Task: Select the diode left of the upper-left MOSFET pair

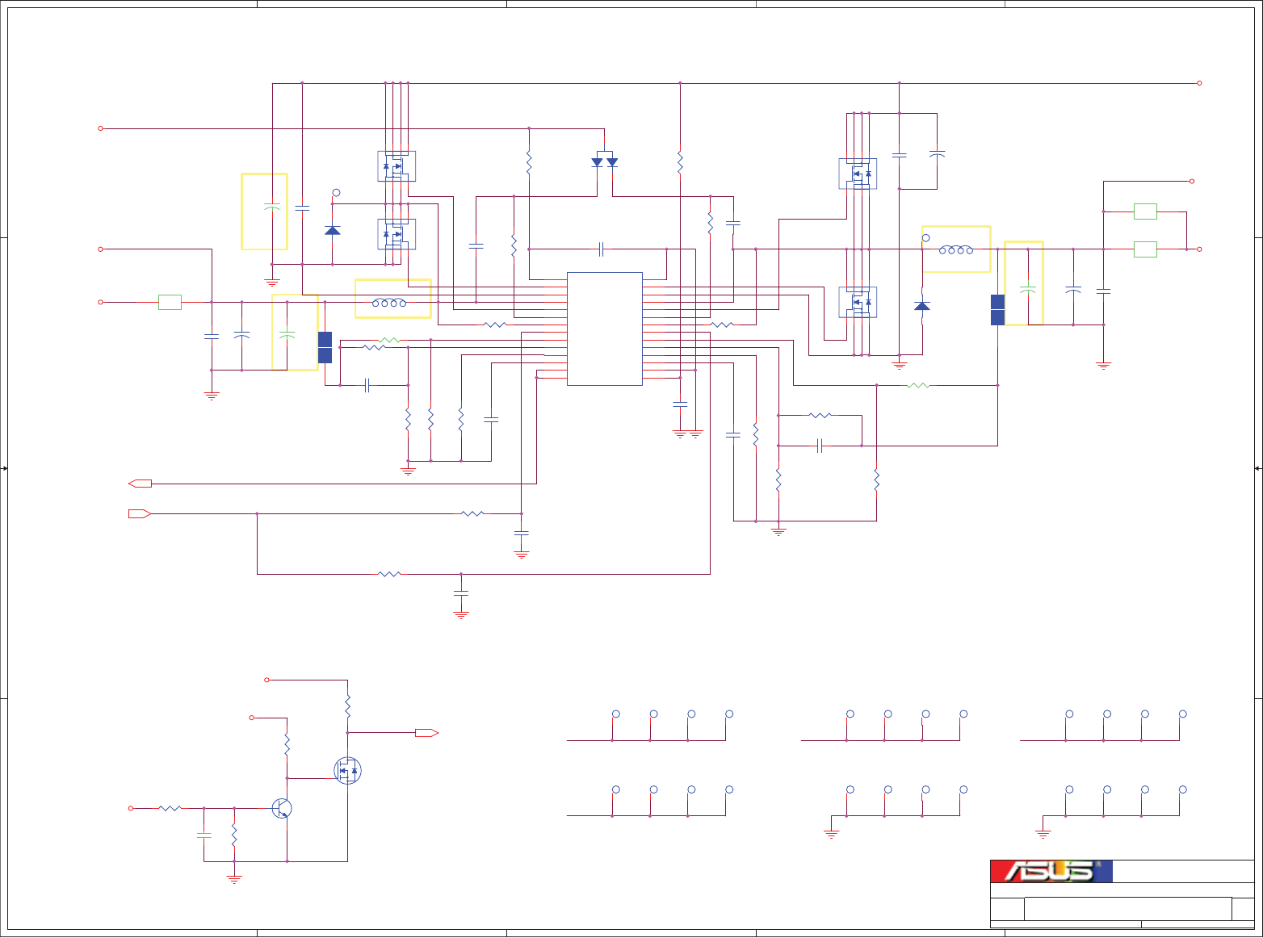Action: (332, 230)
